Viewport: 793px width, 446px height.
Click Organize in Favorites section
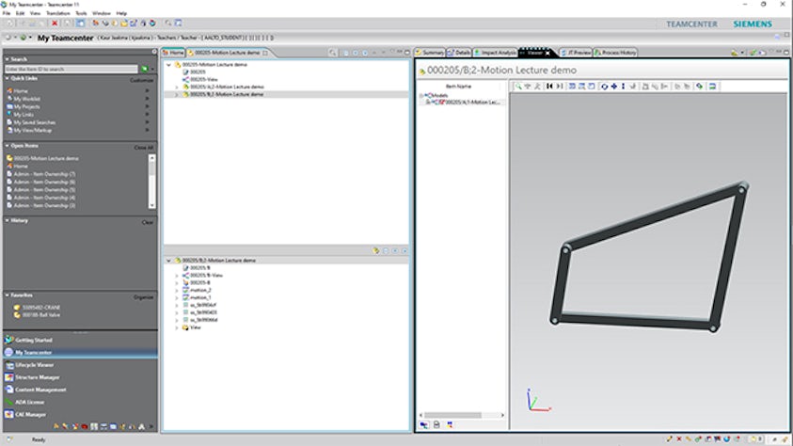pos(143,297)
